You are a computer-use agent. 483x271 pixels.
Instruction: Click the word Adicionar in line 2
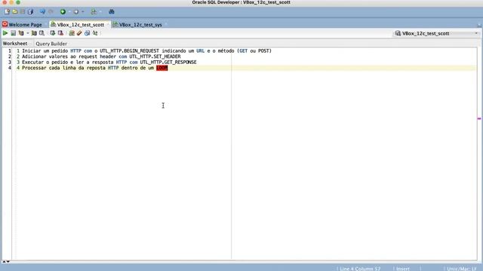(34, 56)
